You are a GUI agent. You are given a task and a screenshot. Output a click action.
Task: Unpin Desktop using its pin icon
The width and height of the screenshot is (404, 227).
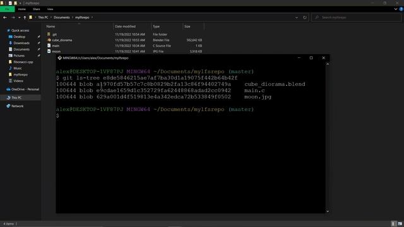tap(39, 37)
